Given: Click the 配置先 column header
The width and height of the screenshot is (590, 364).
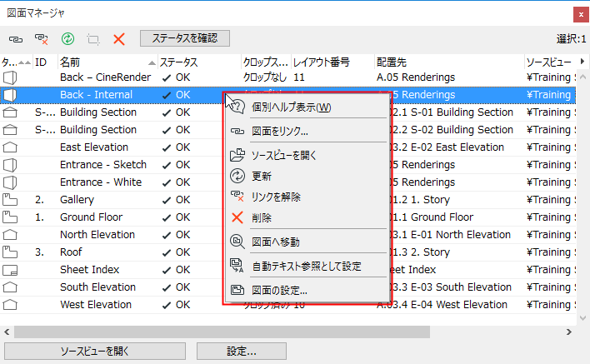Looking at the screenshot, I should pos(449,62).
